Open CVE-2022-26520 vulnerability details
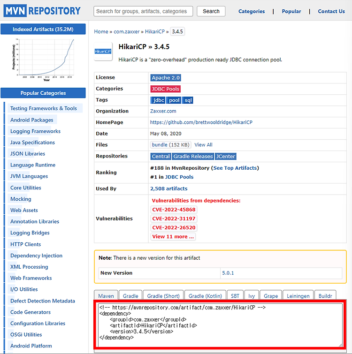The width and height of the screenshot is (352, 354). pos(174,227)
